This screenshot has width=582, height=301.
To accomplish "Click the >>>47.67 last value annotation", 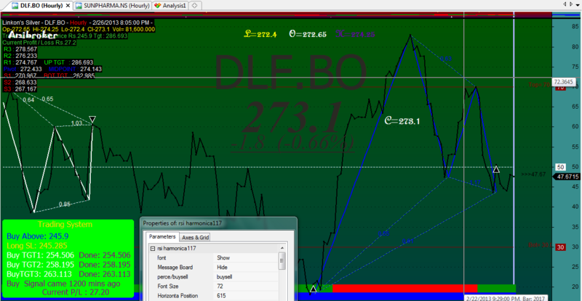I will click(x=533, y=174).
